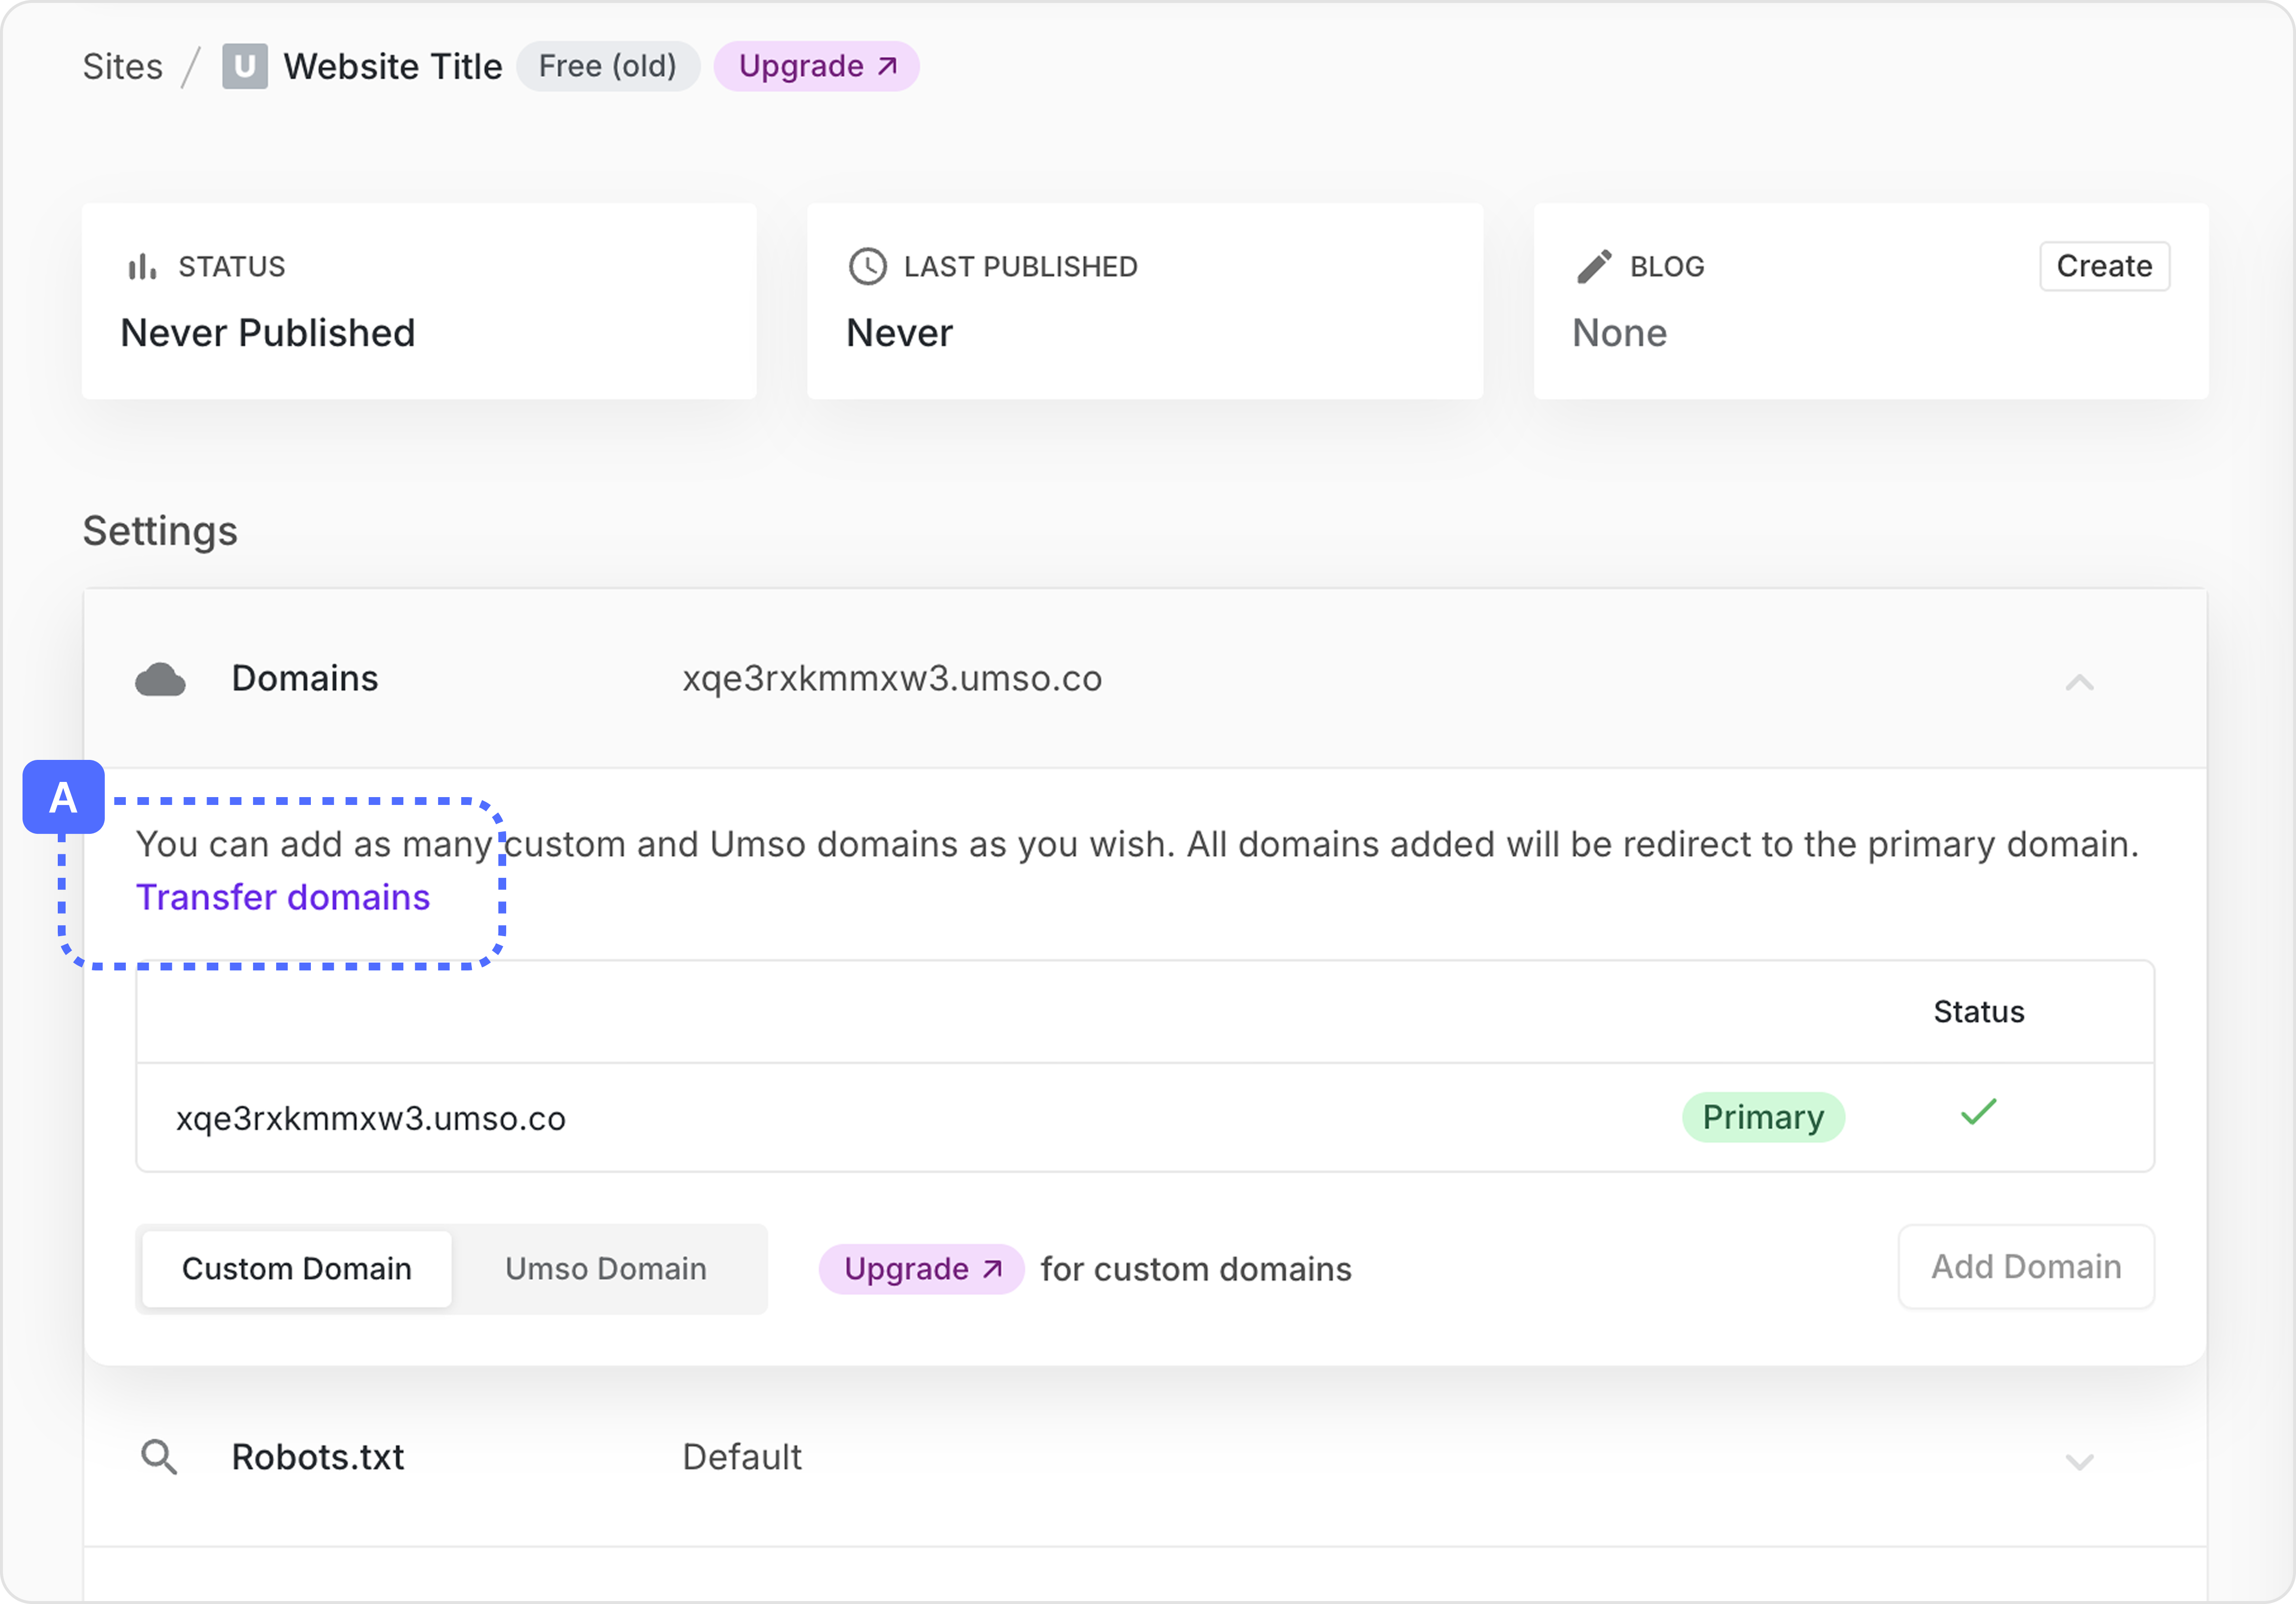Click the green check status icon
2296x1604 pixels.
[x=1978, y=1112]
